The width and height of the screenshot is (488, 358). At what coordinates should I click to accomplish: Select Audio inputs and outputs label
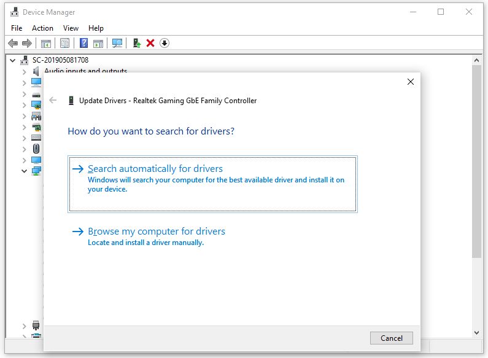85,71
